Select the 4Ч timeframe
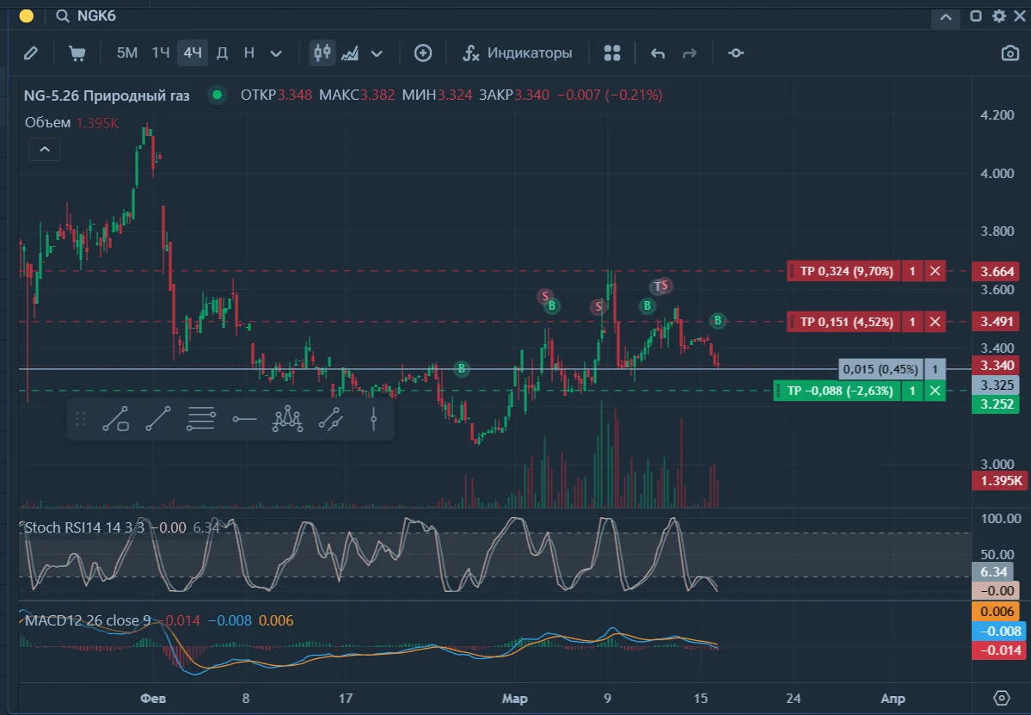The image size is (1031, 715). [193, 53]
